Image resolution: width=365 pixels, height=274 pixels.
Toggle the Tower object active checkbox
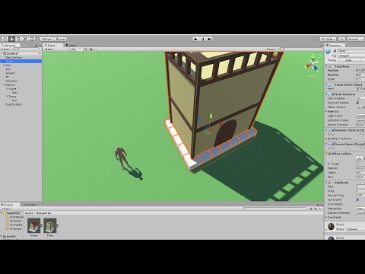(335, 51)
